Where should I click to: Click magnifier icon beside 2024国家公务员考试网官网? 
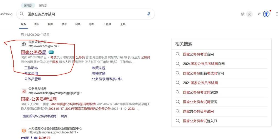click(x=178, y=64)
